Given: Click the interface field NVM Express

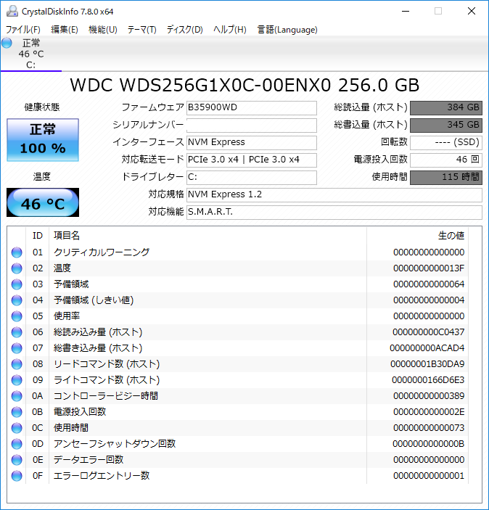Looking at the screenshot, I should tap(252, 142).
